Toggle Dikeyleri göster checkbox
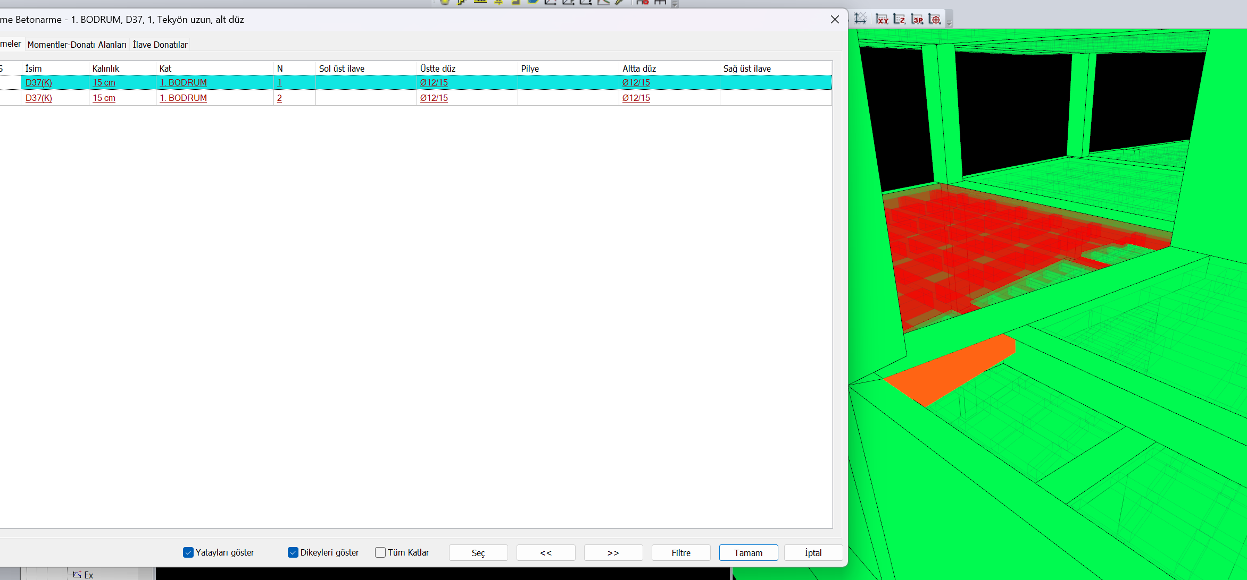 pyautogui.click(x=293, y=552)
